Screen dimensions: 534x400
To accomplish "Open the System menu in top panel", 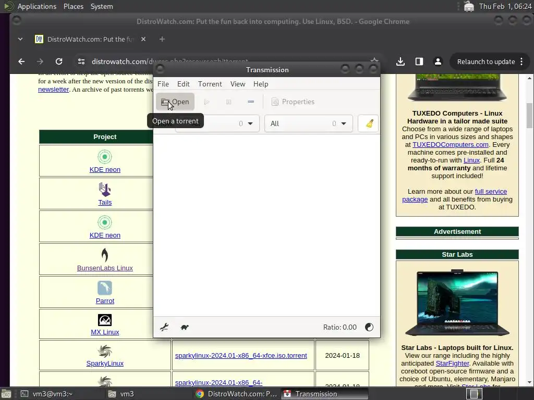I will pyautogui.click(x=102, y=6).
